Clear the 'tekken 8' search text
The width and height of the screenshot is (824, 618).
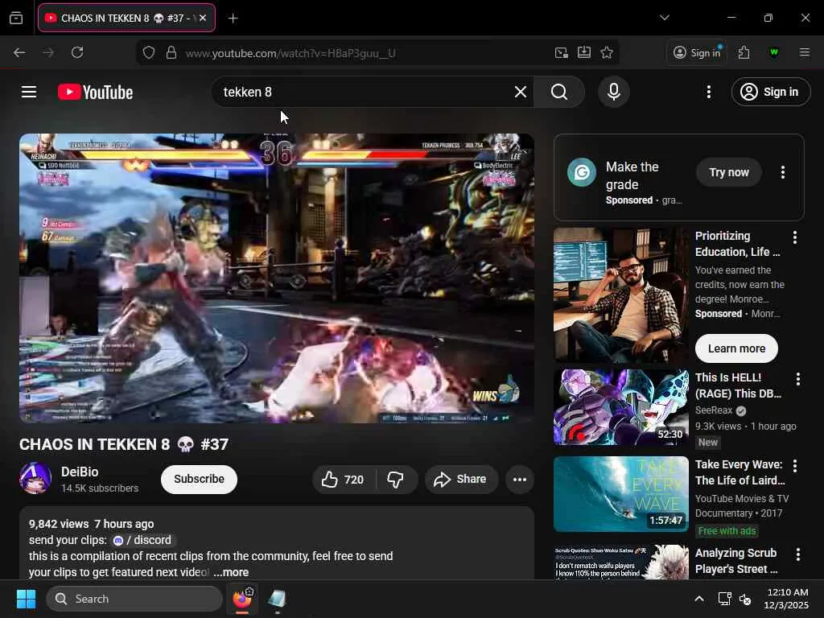tap(521, 92)
